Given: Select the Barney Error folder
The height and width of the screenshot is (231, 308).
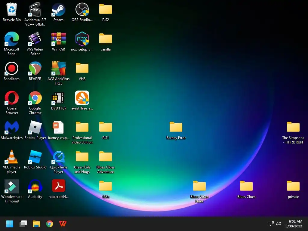Looking at the screenshot, I should [x=176, y=127].
